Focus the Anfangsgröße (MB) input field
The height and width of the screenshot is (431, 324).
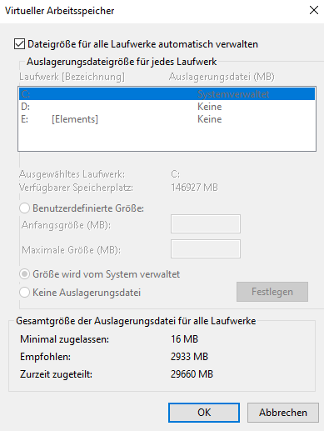click(206, 223)
